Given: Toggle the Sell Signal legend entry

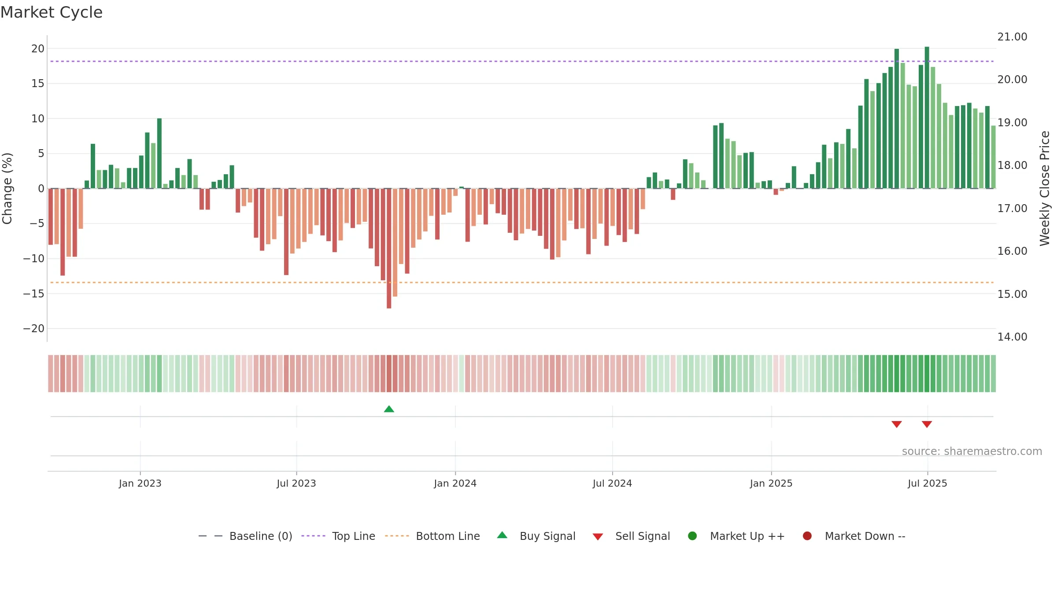Looking at the screenshot, I should pos(631,536).
